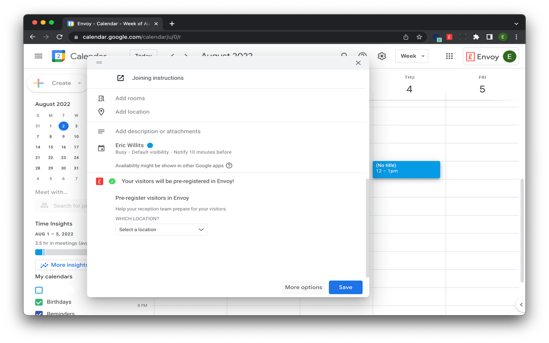Bookmark page with the star icon

point(419,37)
